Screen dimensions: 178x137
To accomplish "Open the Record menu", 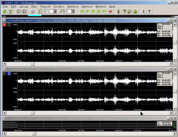I will point(45,7).
